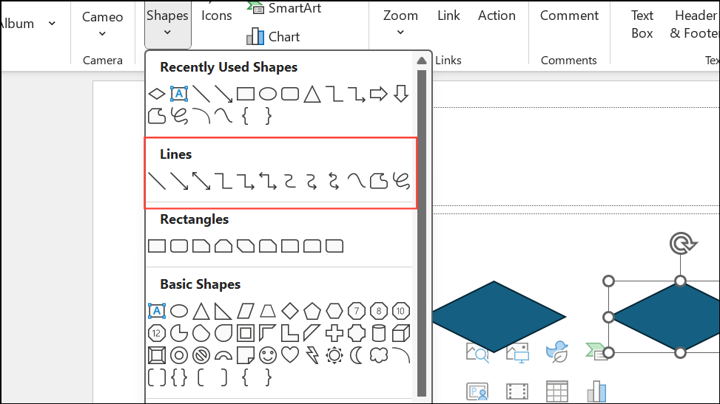Add a Comment from the ribbon
Screen dimensions: 720x404
pyautogui.click(x=569, y=16)
